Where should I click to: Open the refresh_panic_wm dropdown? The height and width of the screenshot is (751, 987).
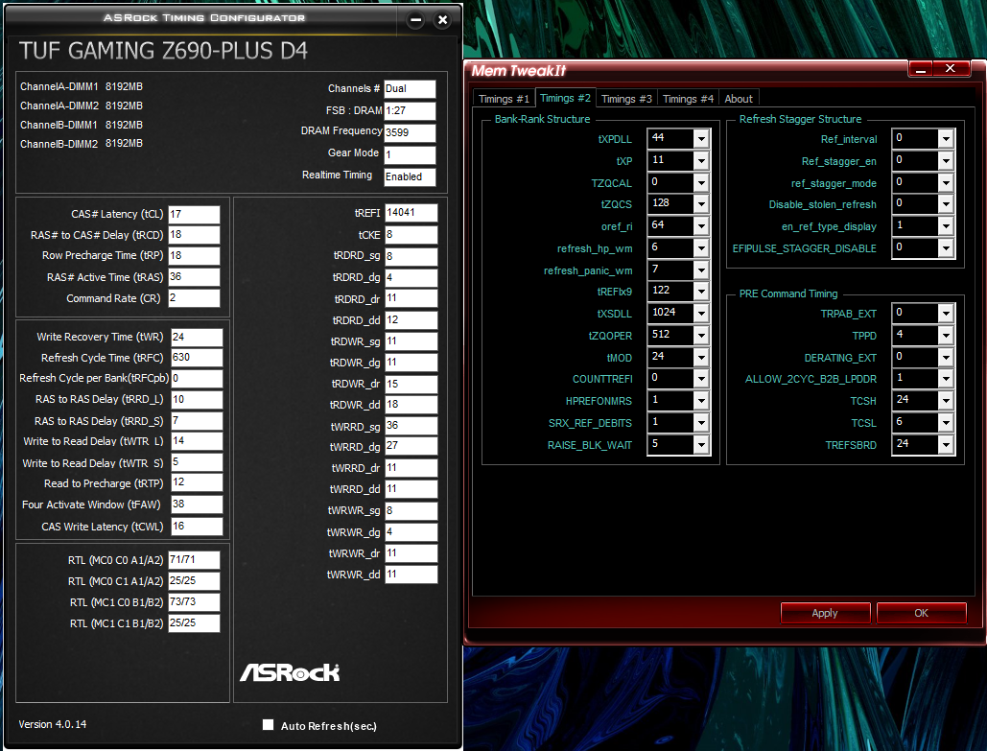click(x=700, y=270)
